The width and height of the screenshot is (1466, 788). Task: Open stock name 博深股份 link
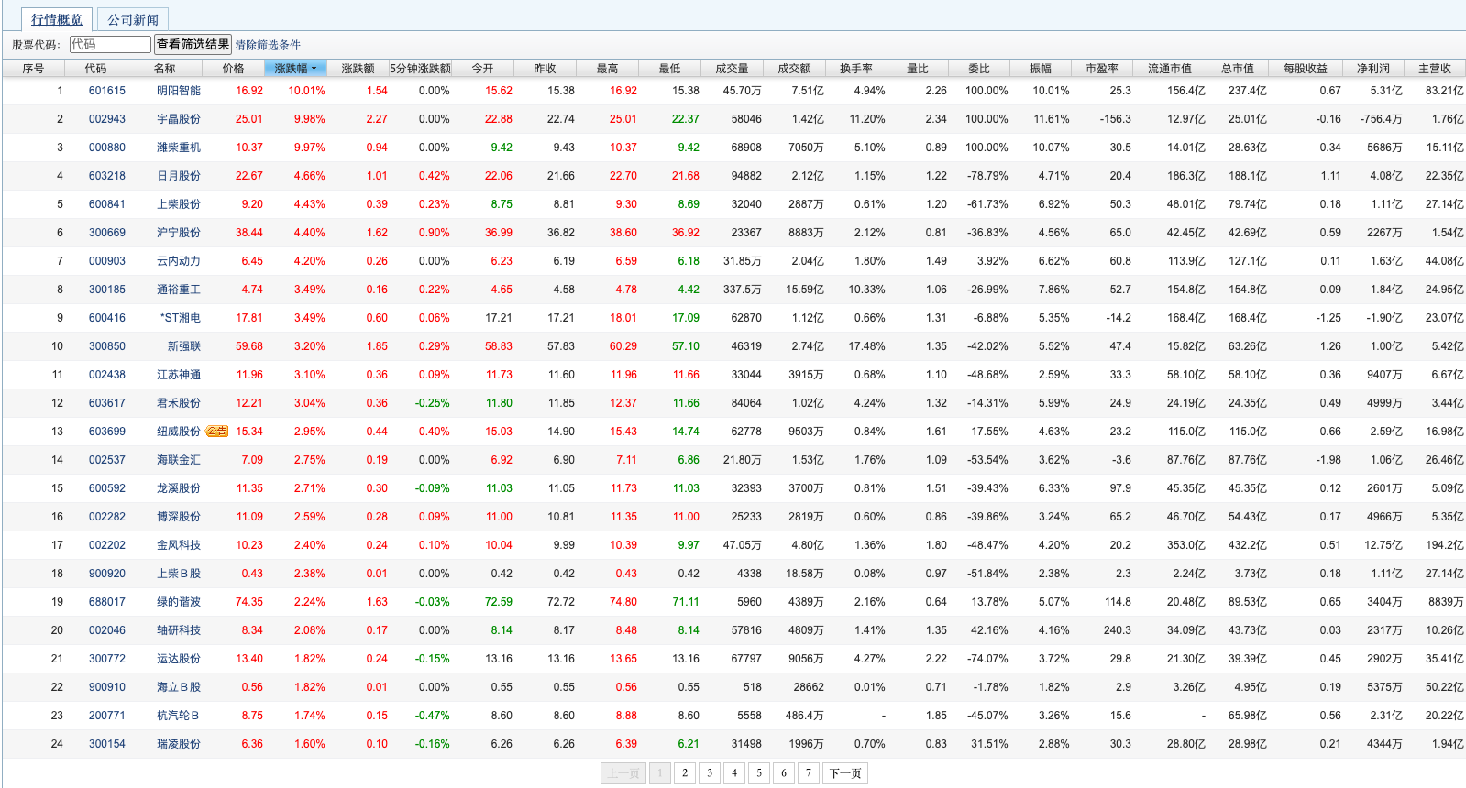point(179,517)
